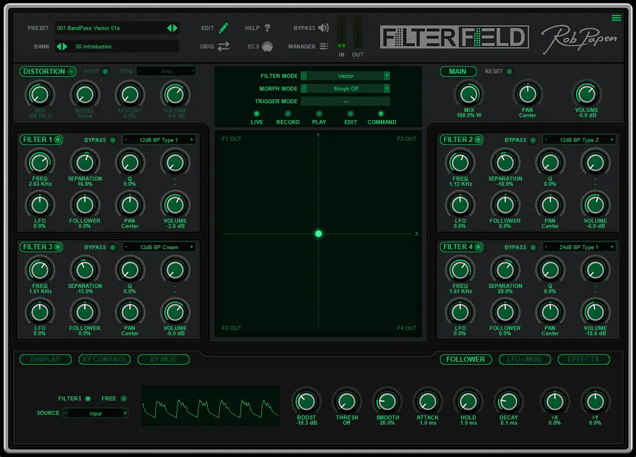Click the Distortion Volume knob
This screenshot has width=636, height=457.
(x=175, y=94)
